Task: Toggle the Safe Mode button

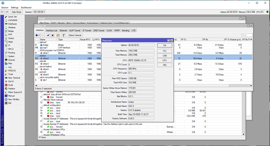Action: (16, 12)
